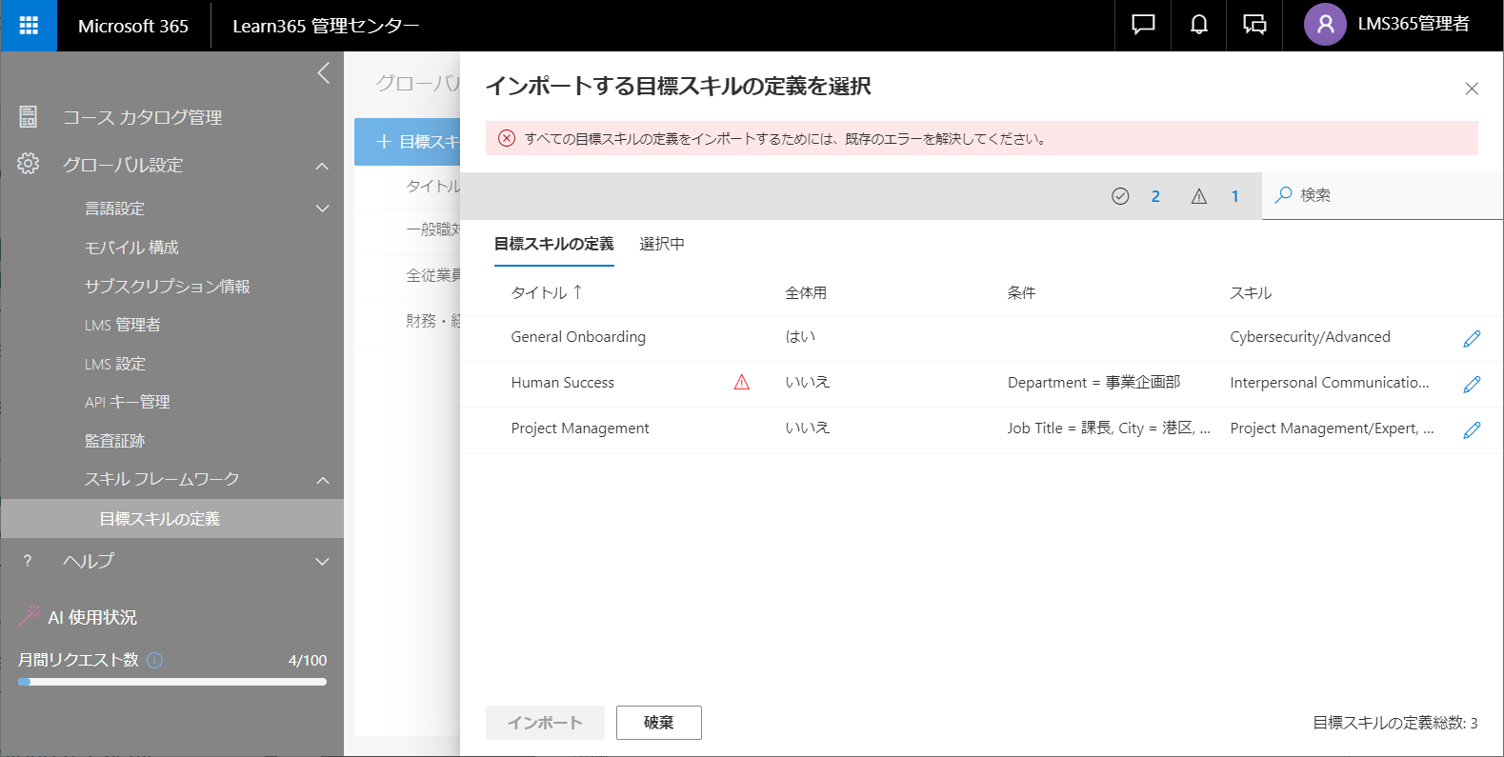Select the Project Management row title
The image size is (1504, 757).
(x=579, y=428)
